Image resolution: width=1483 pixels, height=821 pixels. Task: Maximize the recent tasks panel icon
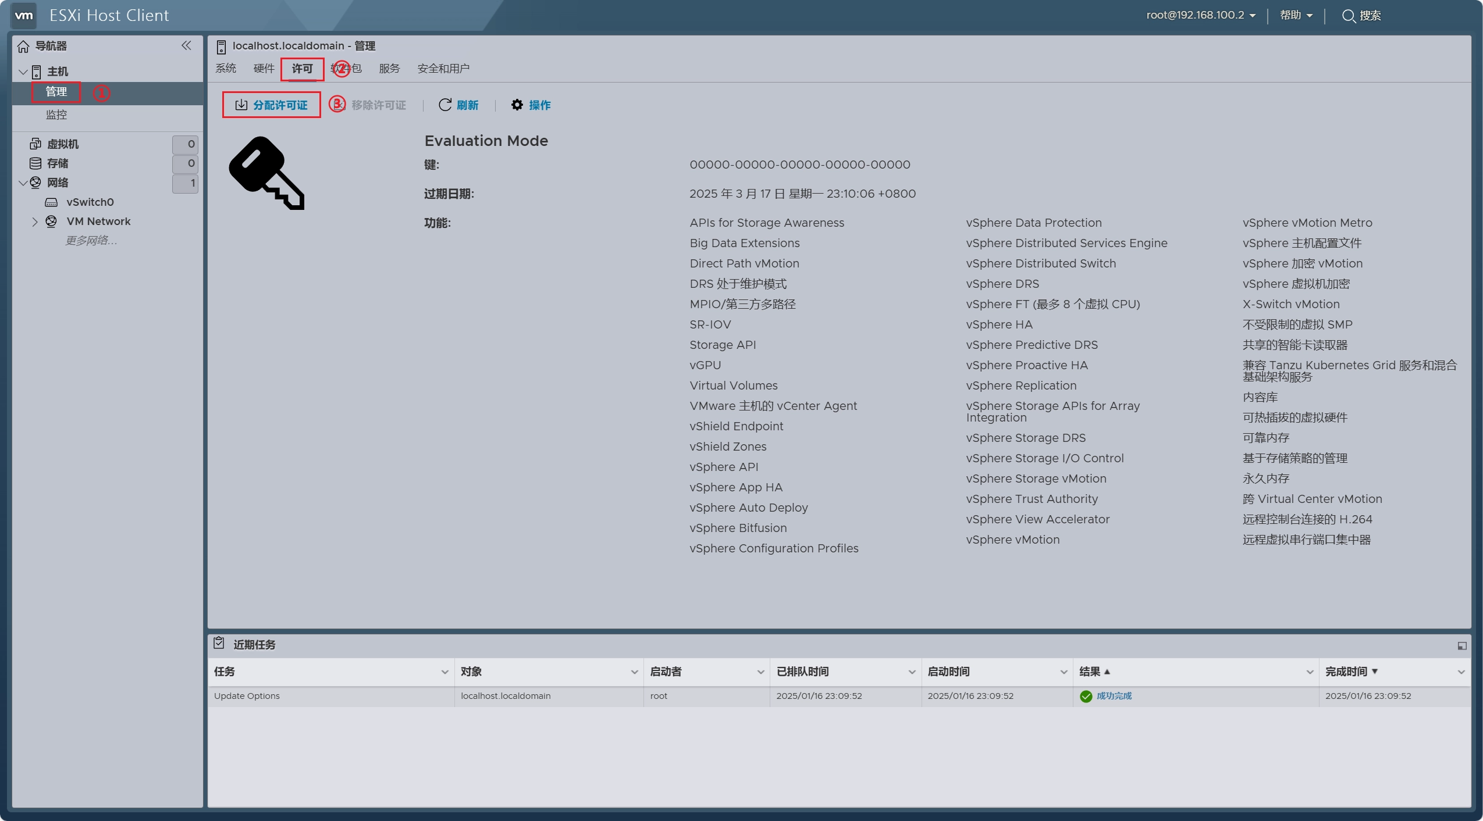[1461, 645]
